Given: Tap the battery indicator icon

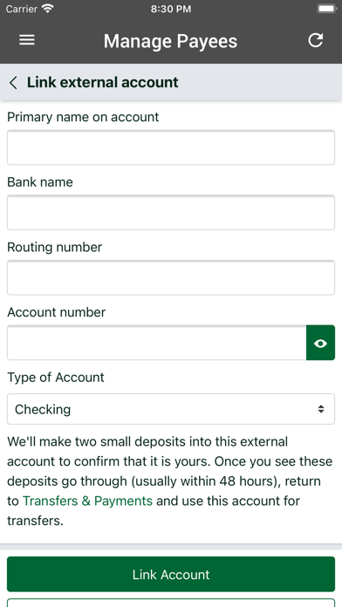Looking at the screenshot, I should [x=326, y=9].
